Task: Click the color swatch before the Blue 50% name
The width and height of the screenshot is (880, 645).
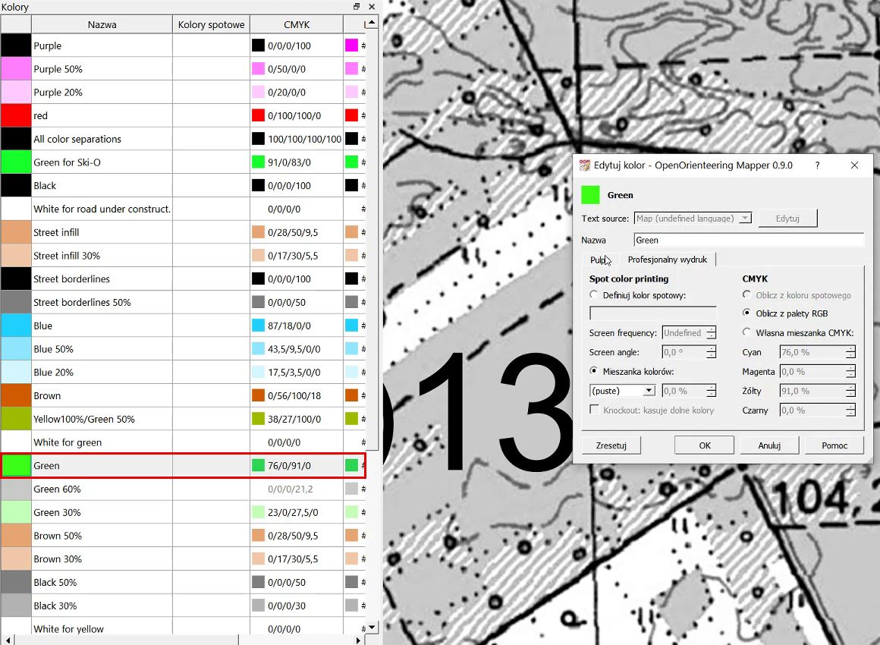Action: click(16, 348)
